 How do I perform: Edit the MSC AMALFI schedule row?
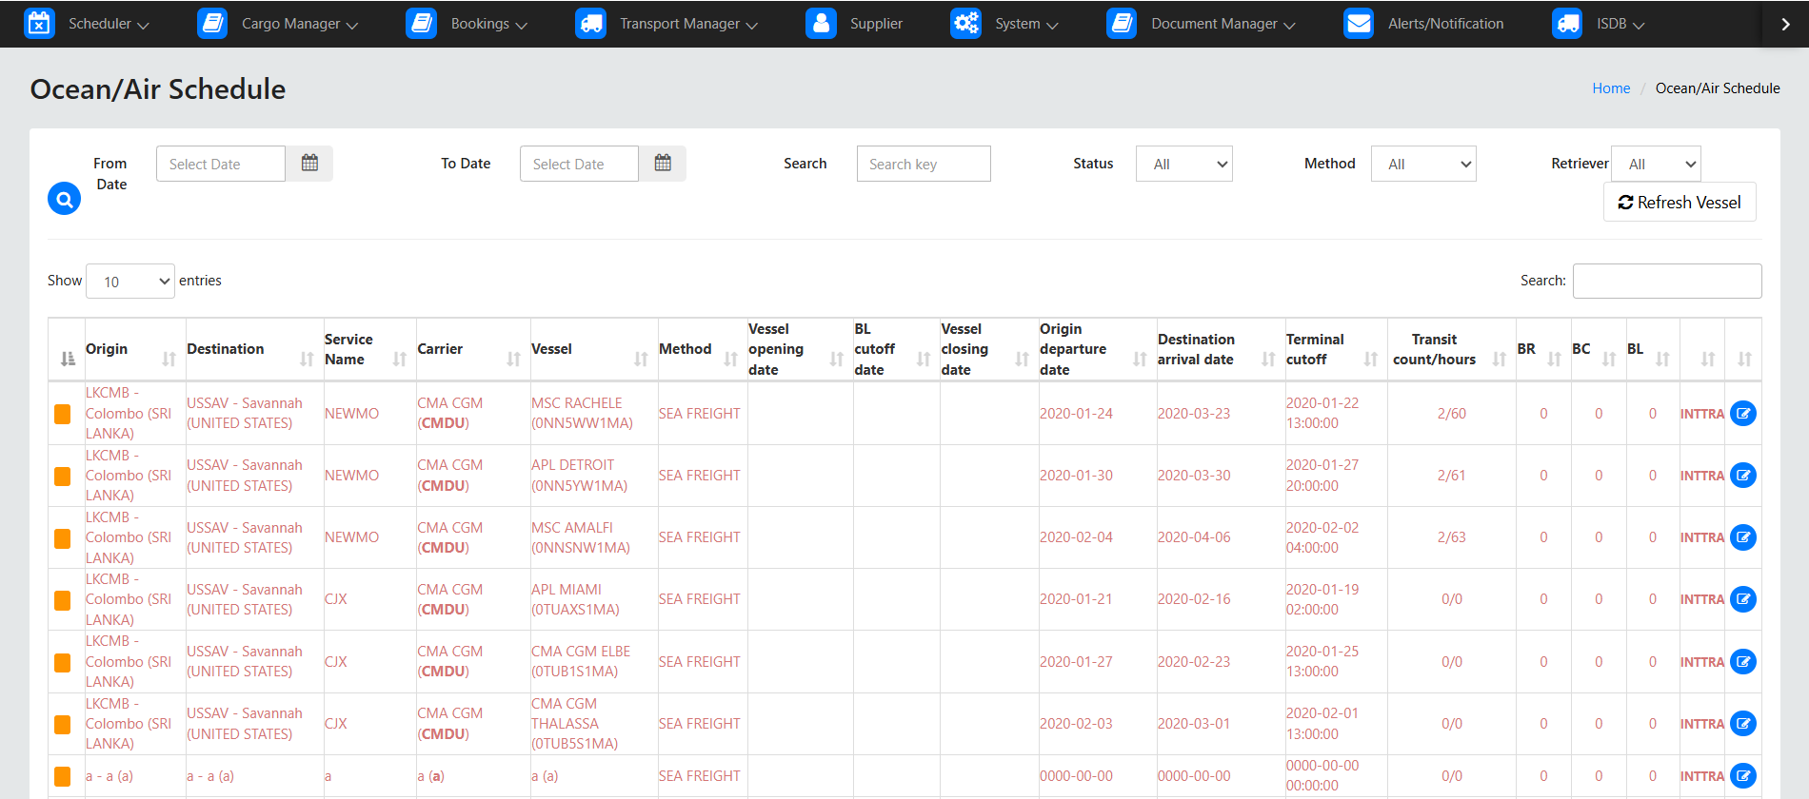pos(1742,537)
